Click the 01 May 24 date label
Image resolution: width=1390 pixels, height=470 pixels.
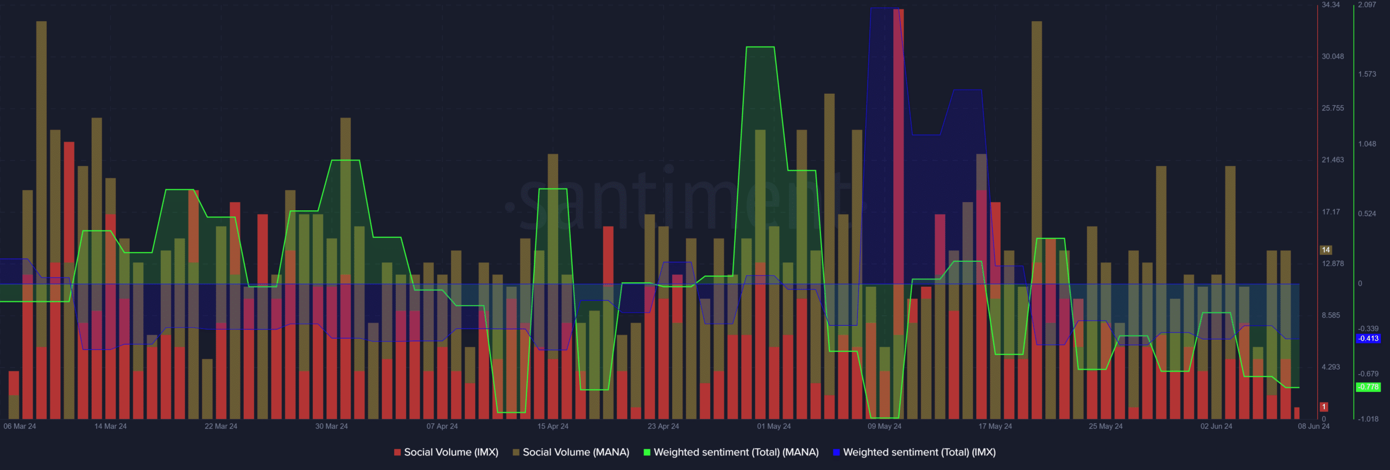[x=774, y=427]
